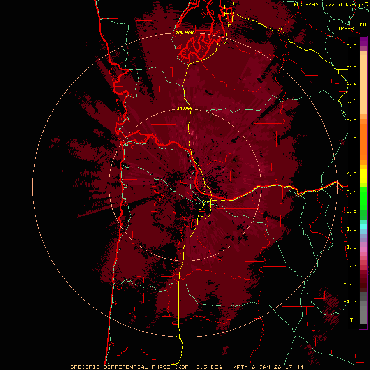
Task: Click the 2.6 legend value
Action: pyautogui.click(x=351, y=210)
